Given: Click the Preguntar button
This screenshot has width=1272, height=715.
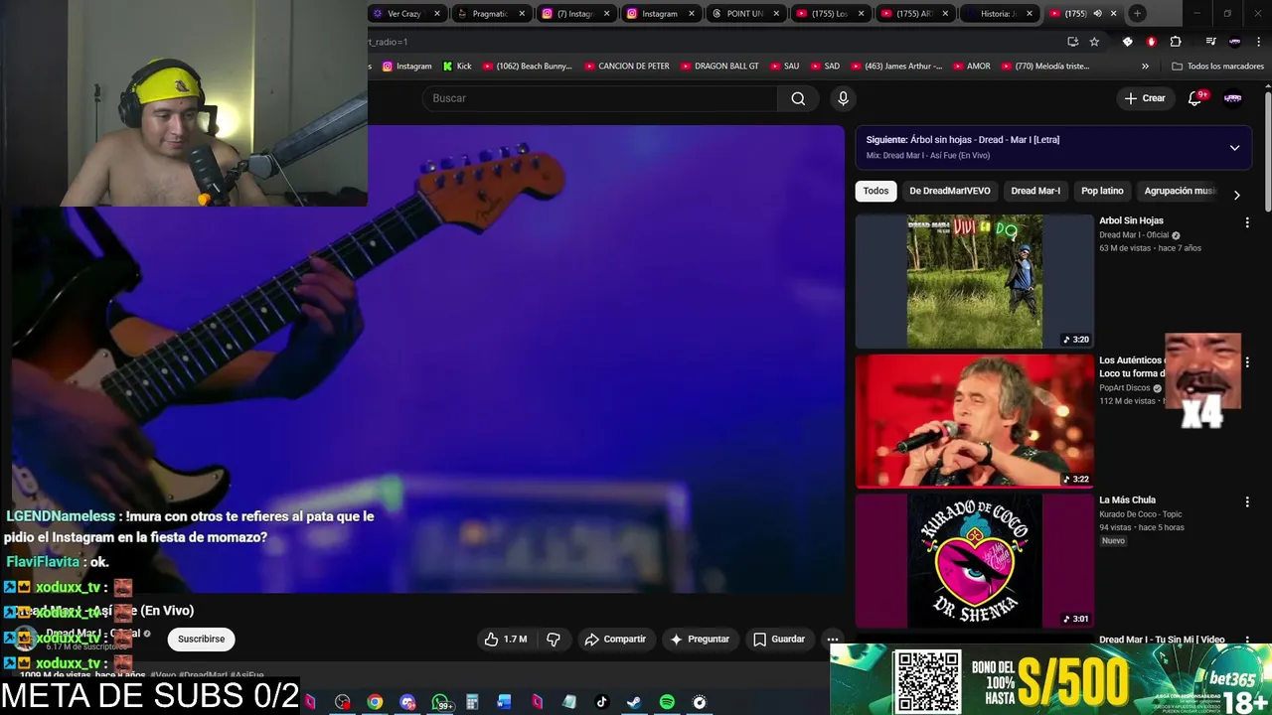Looking at the screenshot, I should click(x=700, y=640).
